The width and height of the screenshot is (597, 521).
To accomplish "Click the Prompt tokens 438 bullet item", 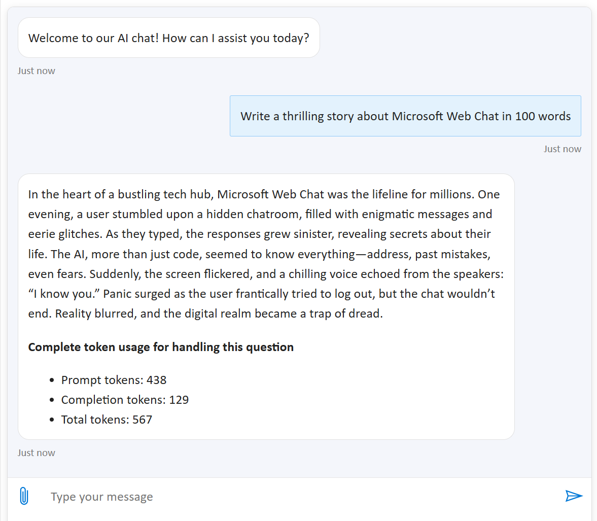I will click(114, 379).
